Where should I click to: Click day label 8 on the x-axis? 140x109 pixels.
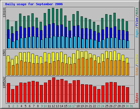38,106
